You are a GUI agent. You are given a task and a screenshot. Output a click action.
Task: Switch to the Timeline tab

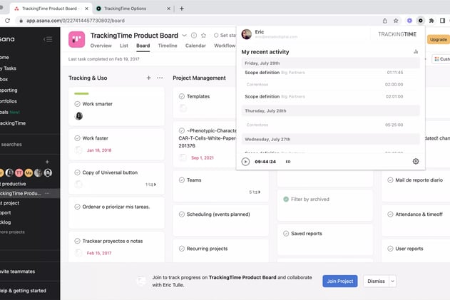click(x=168, y=46)
